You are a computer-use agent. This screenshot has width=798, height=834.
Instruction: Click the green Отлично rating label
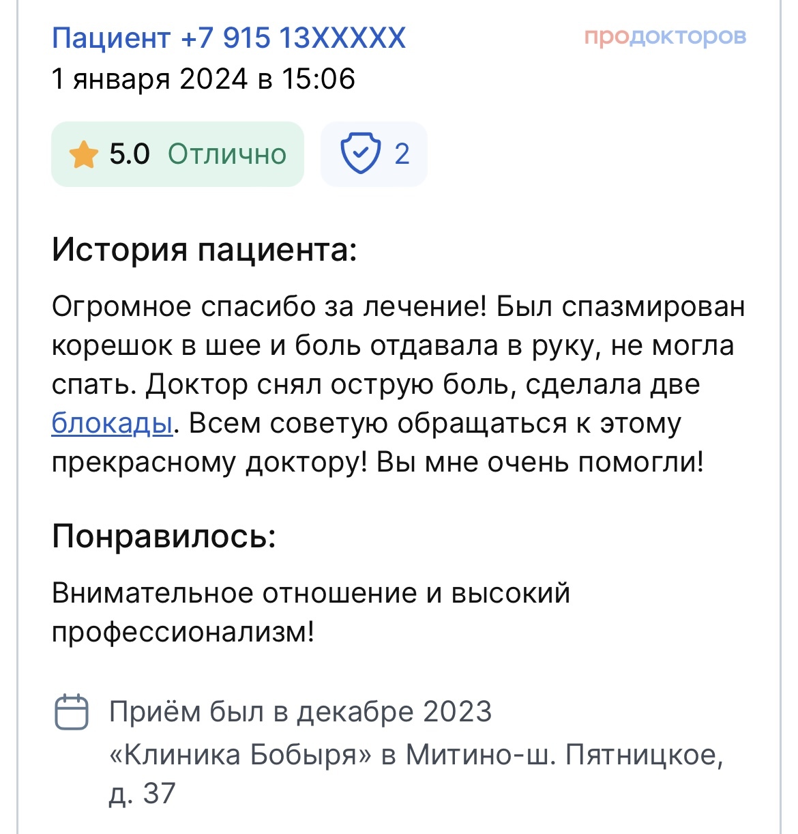tap(227, 154)
